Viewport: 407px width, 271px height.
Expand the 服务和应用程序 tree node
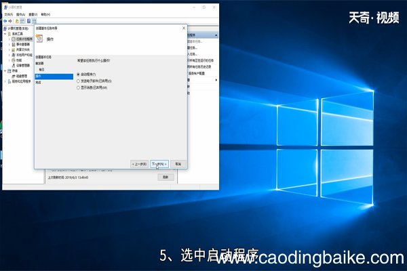pyautogui.click(x=5, y=81)
